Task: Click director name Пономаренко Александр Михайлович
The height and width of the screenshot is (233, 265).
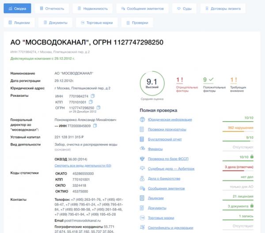Action: (x=85, y=120)
